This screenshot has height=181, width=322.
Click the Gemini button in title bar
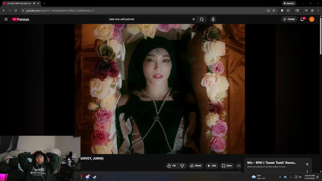pyautogui.click(x=289, y=4)
